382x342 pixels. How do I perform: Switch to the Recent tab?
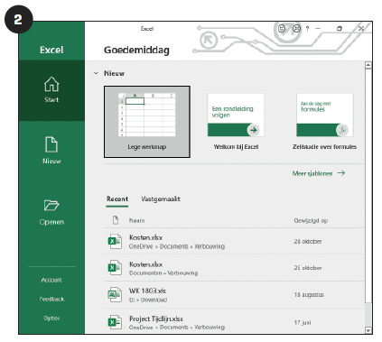[x=117, y=199]
